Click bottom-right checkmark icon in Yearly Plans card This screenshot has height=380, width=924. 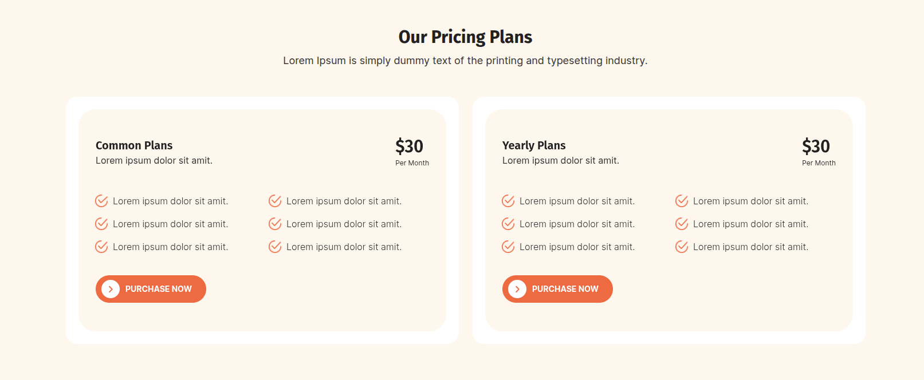tap(682, 247)
